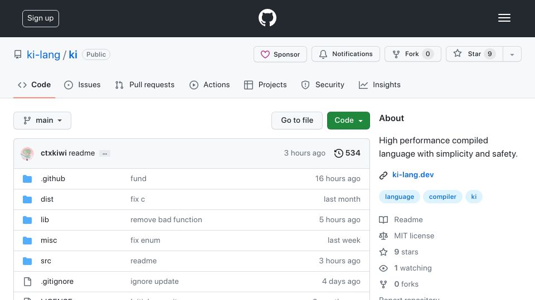Open the lib folder
Image resolution: width=535 pixels, height=300 pixels.
45,220
